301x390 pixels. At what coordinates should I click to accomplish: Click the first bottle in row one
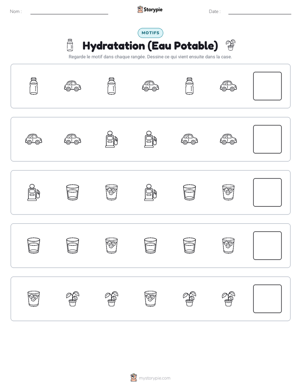34,86
